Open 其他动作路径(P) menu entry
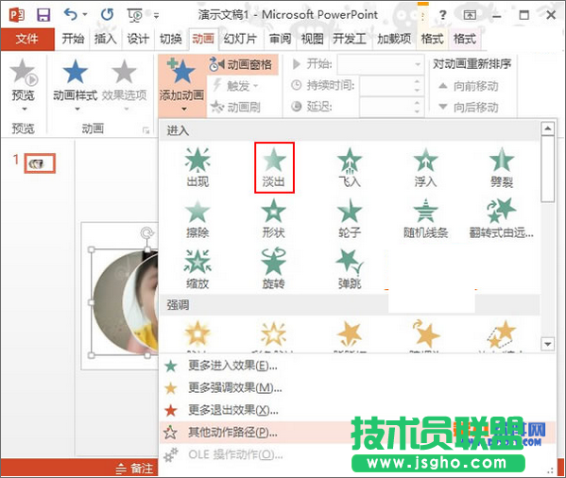566x478 pixels. 232,433
